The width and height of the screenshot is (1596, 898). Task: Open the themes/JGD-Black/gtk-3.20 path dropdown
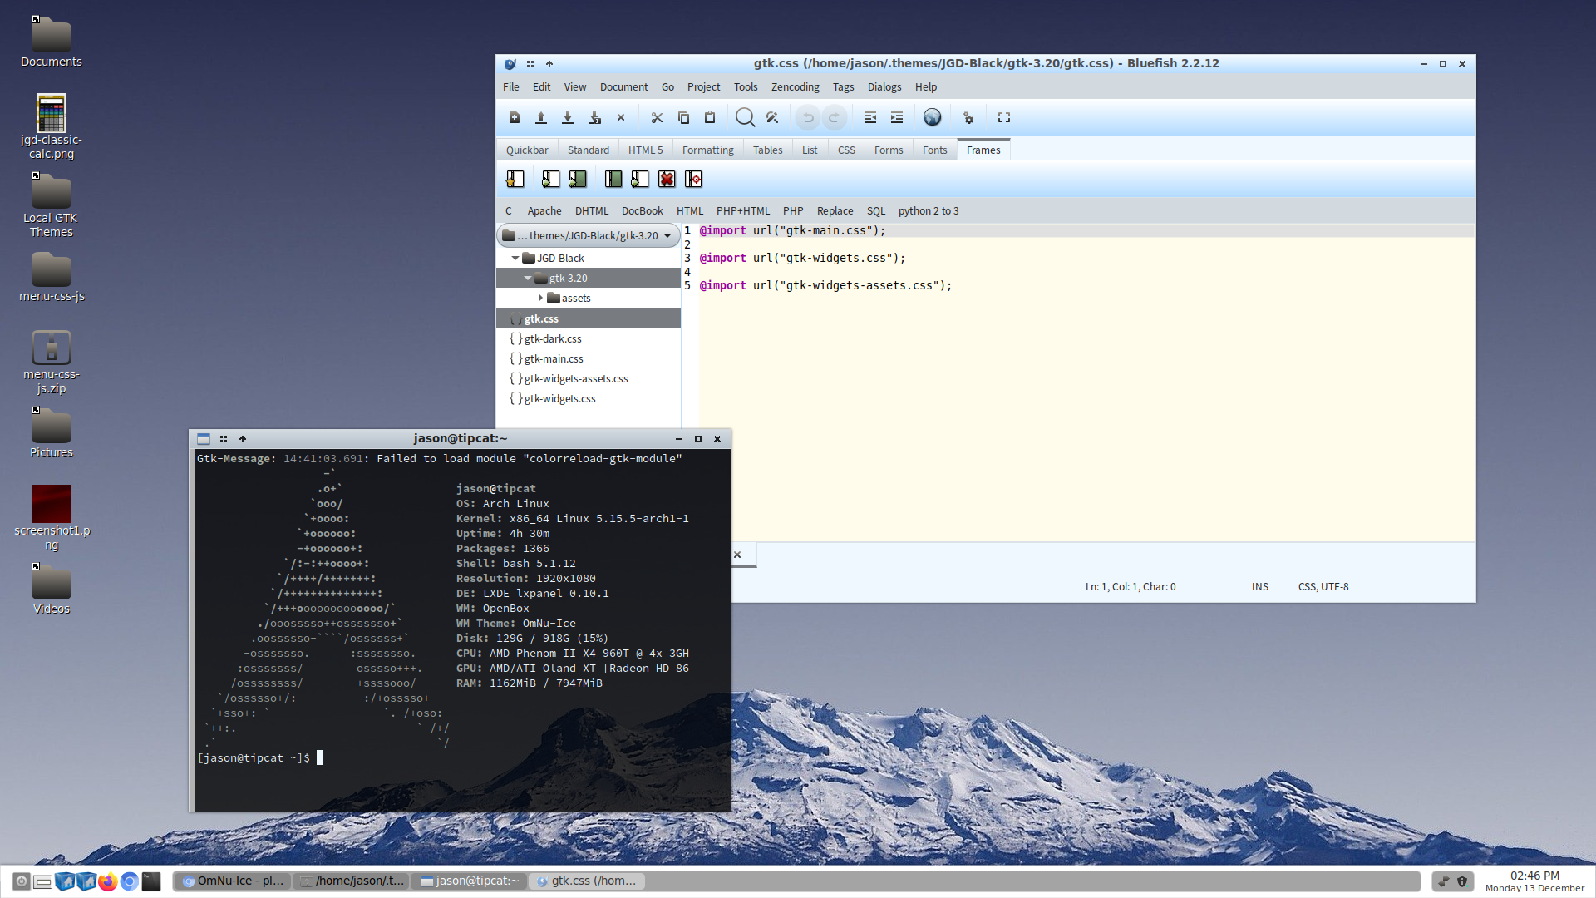[589, 236]
